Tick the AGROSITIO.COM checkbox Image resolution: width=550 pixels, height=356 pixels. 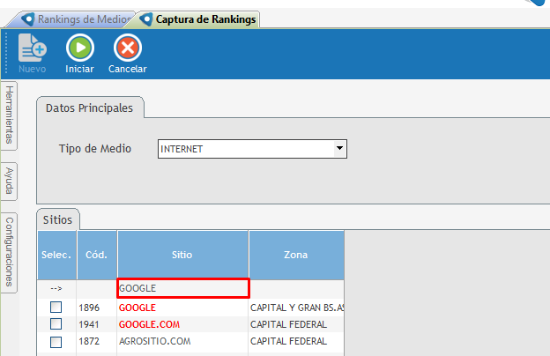pos(56,341)
